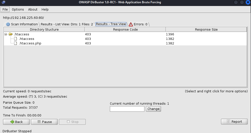Click the 403 code of .htaccess folder
Image resolution: width=251 pixels, height=133 pixels.
[x=88, y=34]
